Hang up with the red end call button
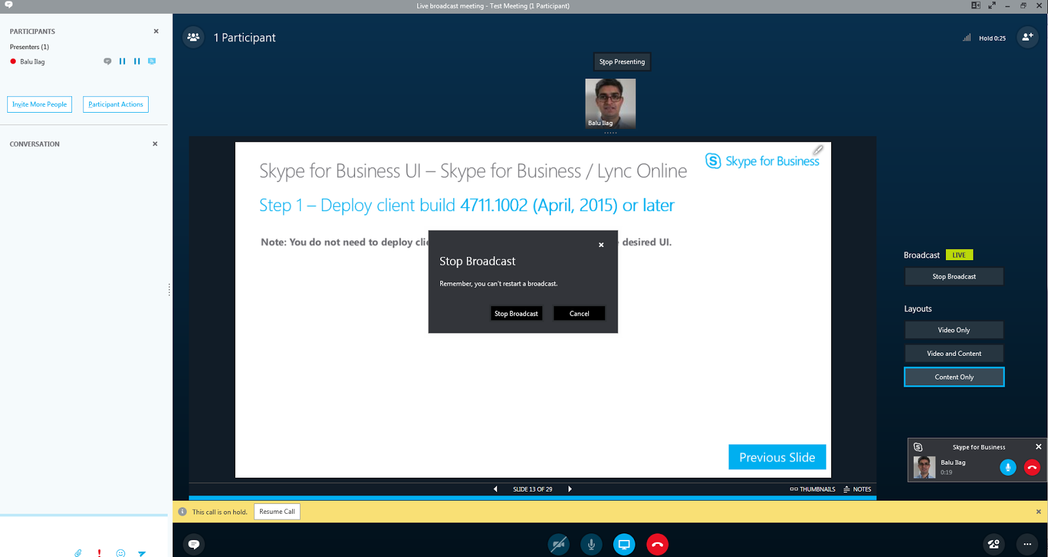The image size is (1048, 557). pos(658,544)
